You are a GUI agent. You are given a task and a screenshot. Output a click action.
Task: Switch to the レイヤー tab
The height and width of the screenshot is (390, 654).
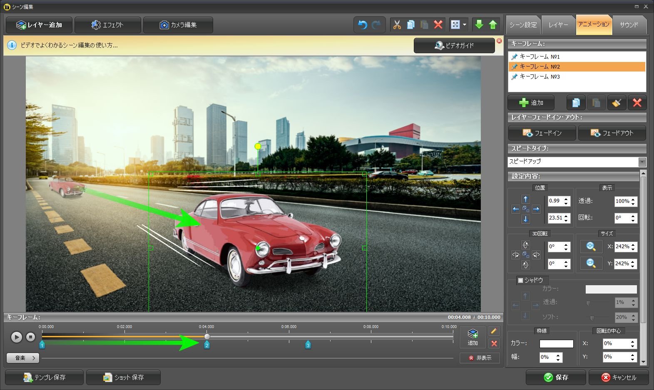(558, 25)
